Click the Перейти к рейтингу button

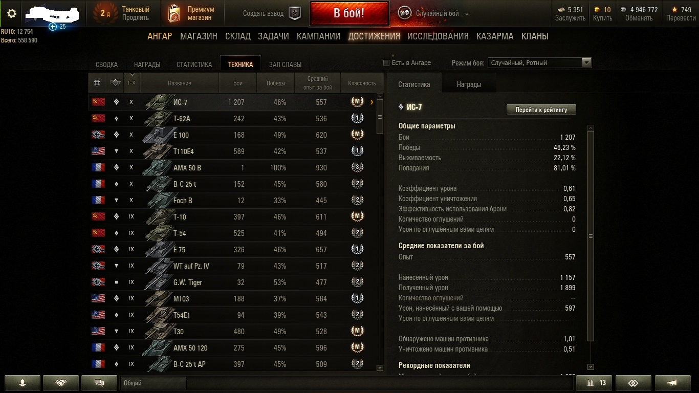pos(541,110)
